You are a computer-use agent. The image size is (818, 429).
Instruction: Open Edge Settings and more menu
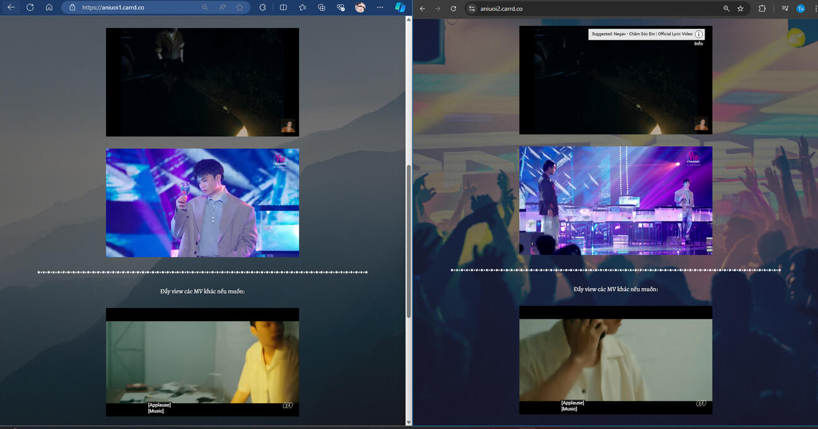(x=380, y=8)
